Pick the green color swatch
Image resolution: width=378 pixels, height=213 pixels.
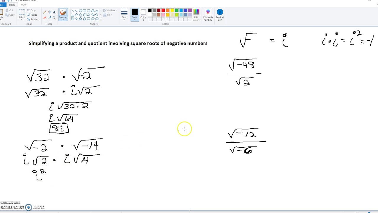pyautogui.click(x=177, y=10)
